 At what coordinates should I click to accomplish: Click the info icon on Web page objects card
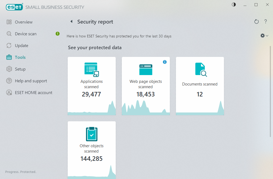pyautogui.click(x=165, y=62)
